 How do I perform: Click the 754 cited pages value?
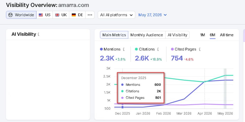(177, 58)
